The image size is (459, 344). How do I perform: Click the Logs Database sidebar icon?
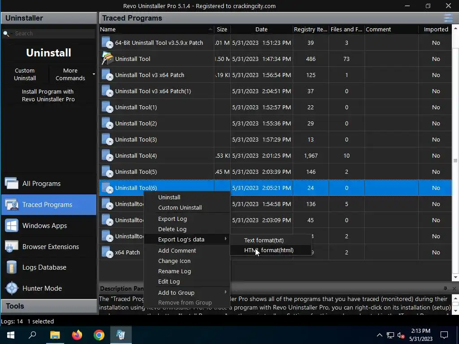click(11, 267)
